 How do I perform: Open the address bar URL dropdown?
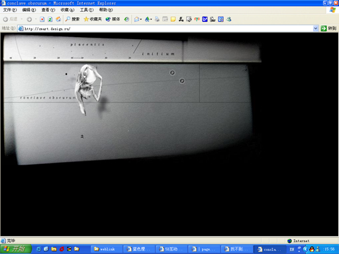coord(316,28)
